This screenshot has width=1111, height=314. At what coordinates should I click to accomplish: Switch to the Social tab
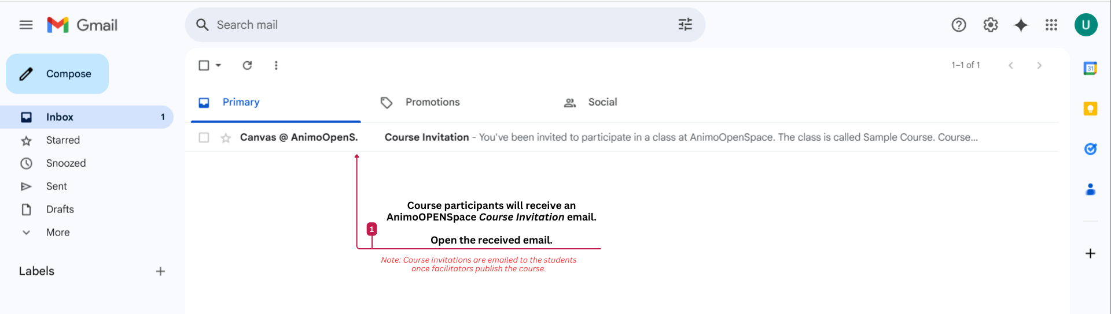602,102
